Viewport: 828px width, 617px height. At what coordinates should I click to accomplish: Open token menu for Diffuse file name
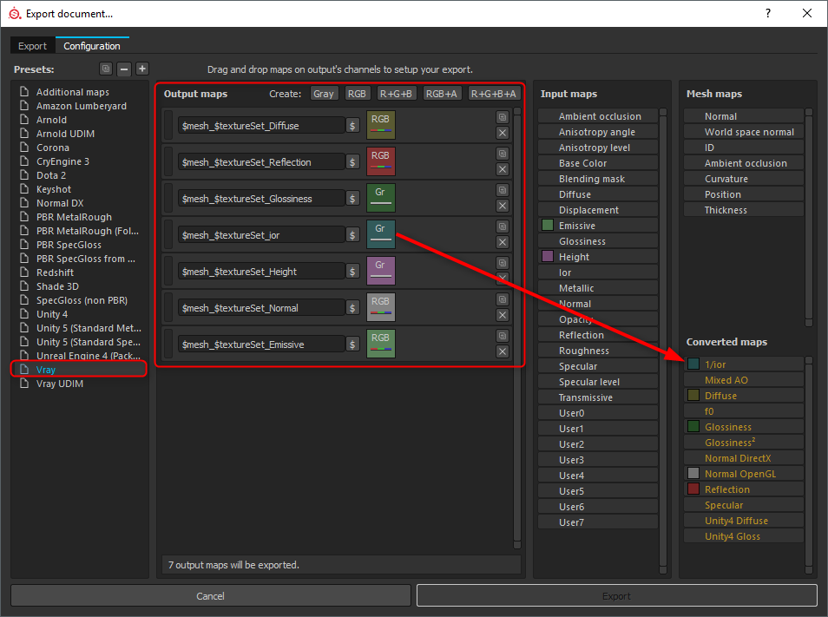point(352,126)
